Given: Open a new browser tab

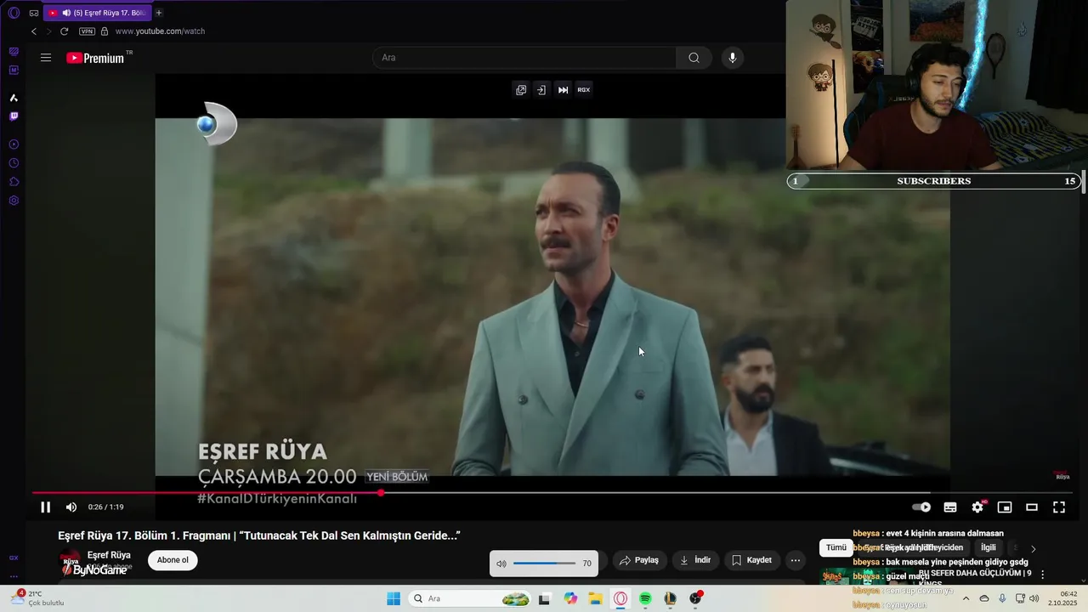Looking at the screenshot, I should 159,13.
